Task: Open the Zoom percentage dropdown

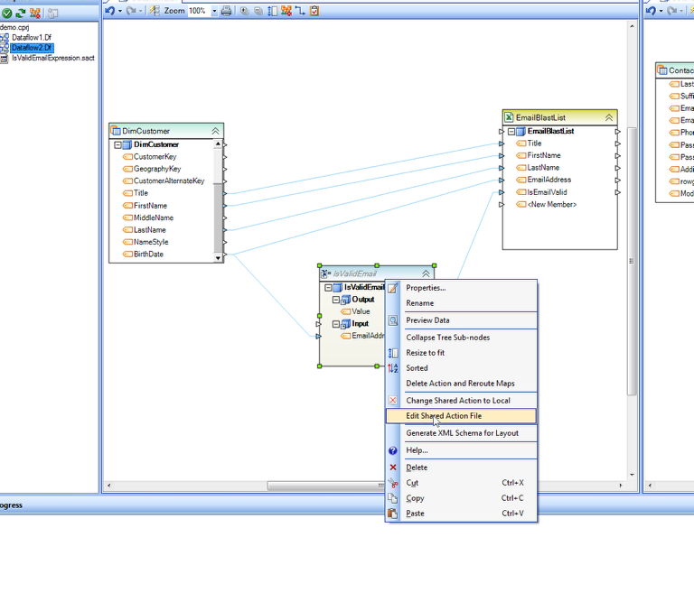Action: point(214,11)
